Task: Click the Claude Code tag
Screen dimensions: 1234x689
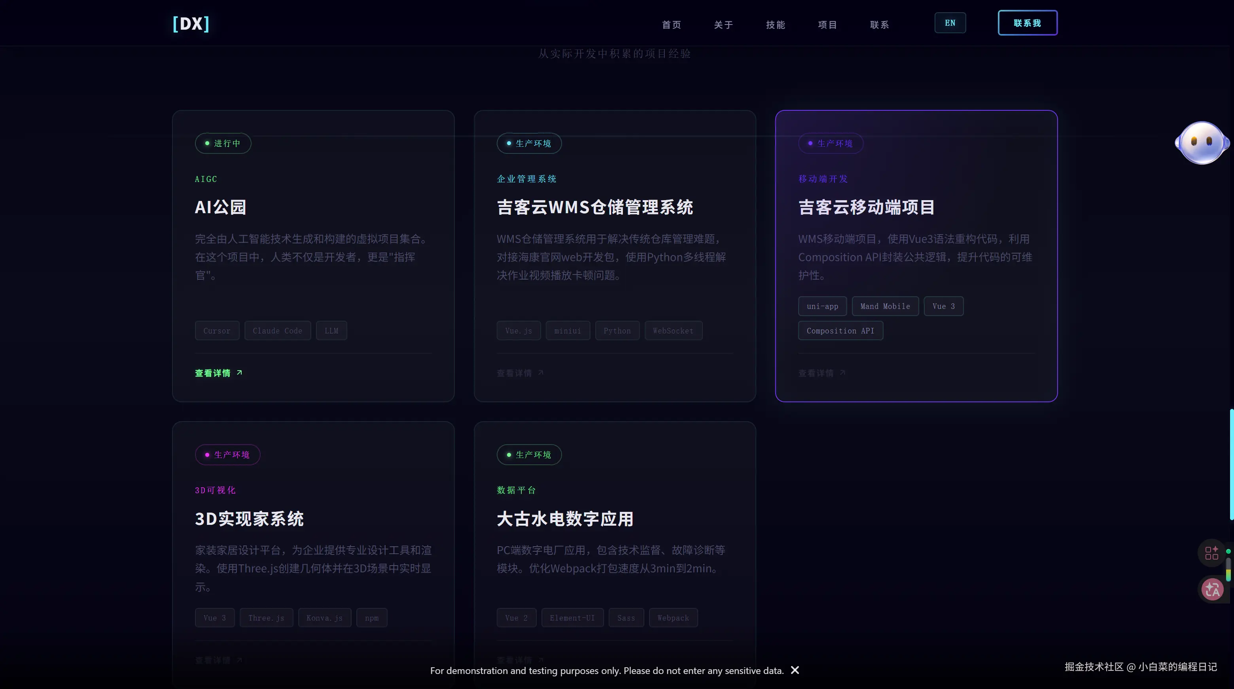Action: (277, 331)
